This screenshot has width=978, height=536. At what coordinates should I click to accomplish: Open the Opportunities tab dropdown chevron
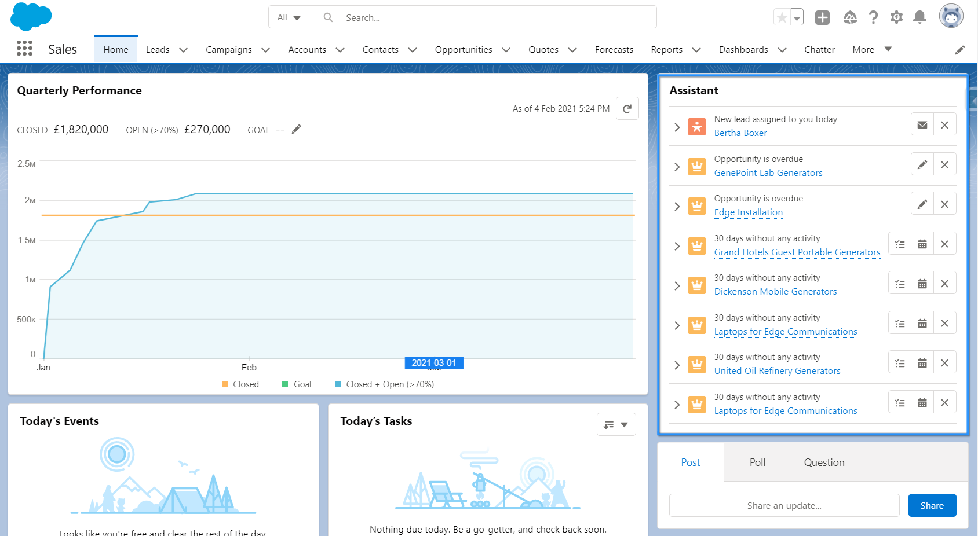[506, 50]
